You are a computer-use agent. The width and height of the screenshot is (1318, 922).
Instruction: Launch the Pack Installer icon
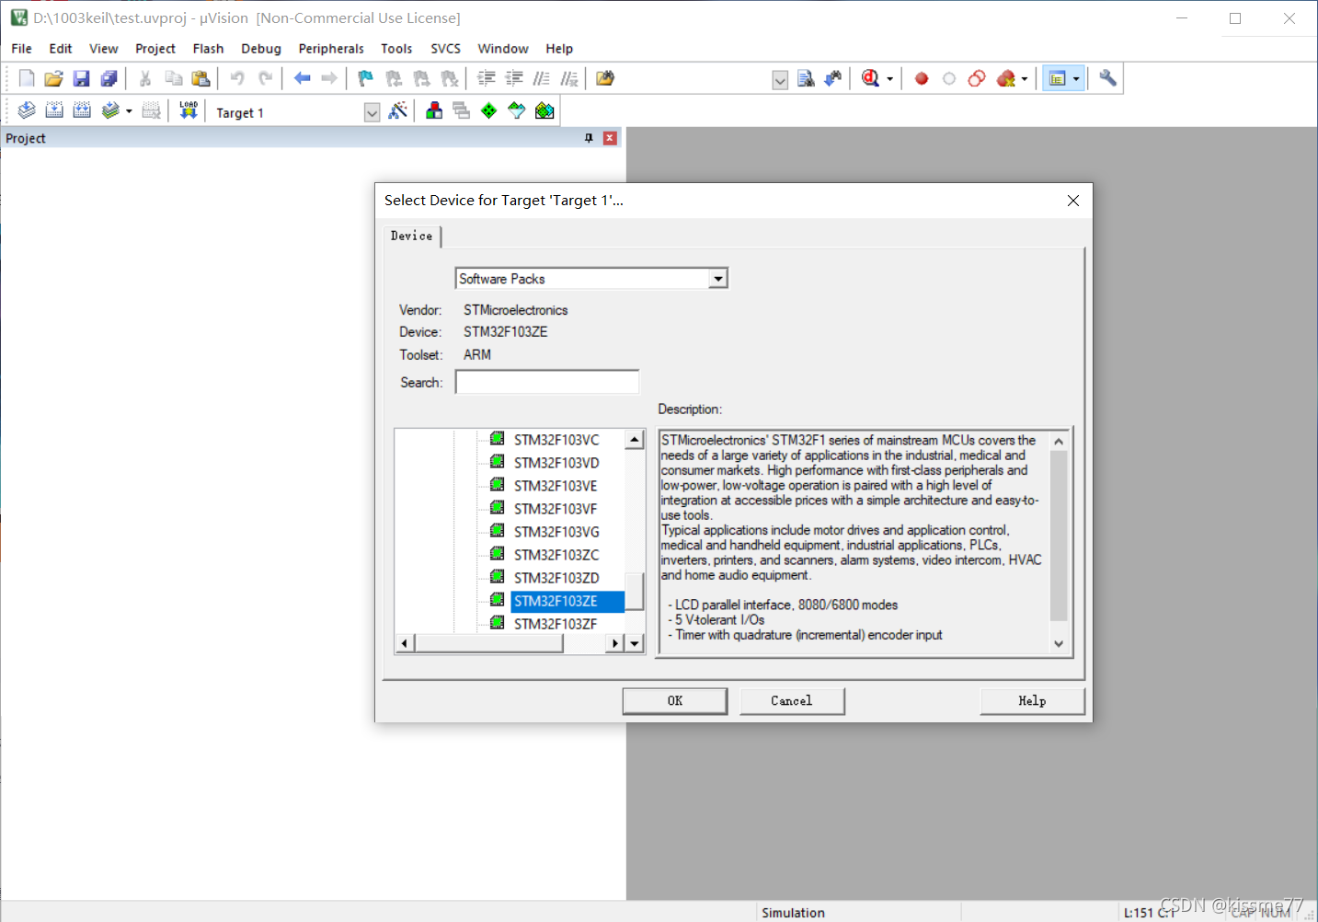pyautogui.click(x=544, y=111)
